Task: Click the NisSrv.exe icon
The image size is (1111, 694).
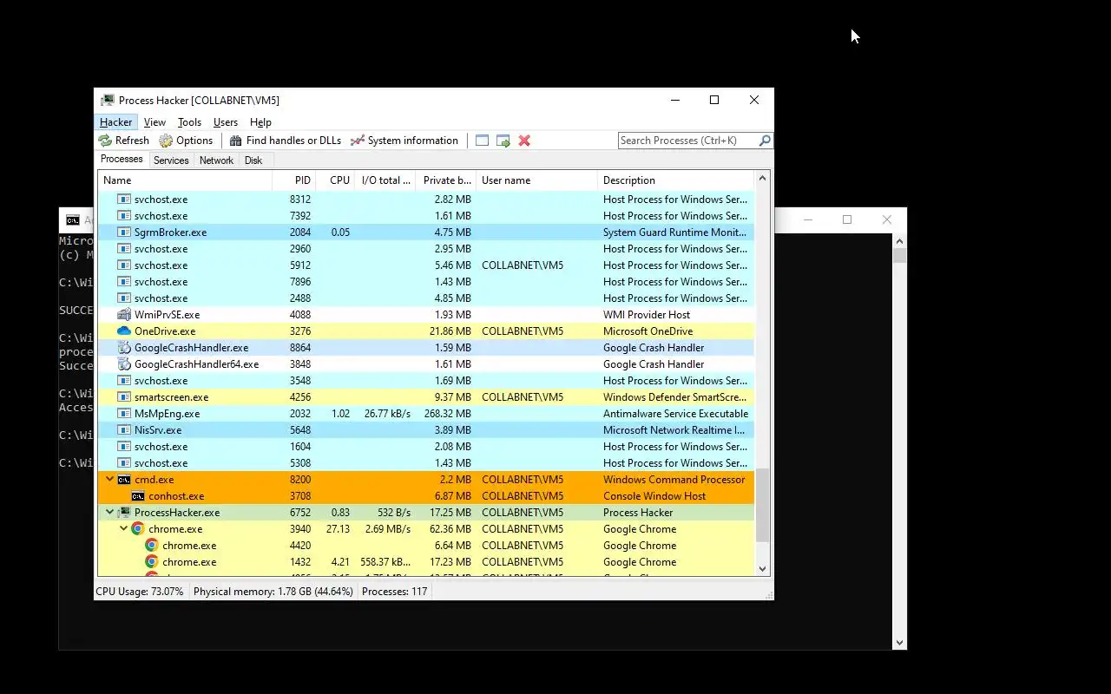Action: pyautogui.click(x=124, y=430)
